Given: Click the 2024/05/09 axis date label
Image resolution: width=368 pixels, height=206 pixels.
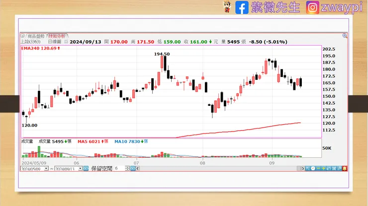Looking at the screenshot, I should [34, 163].
